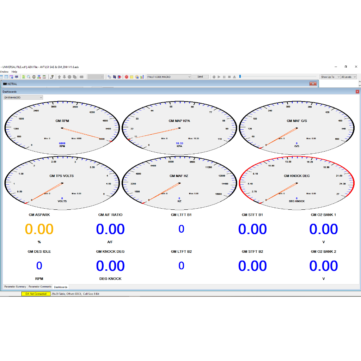
Task: Click the GM DES IDLE value
Action: coord(39,265)
